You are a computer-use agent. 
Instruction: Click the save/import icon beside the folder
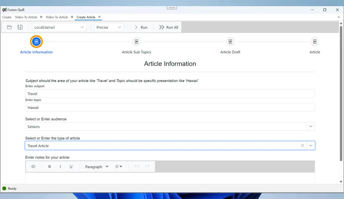pyautogui.click(x=20, y=27)
